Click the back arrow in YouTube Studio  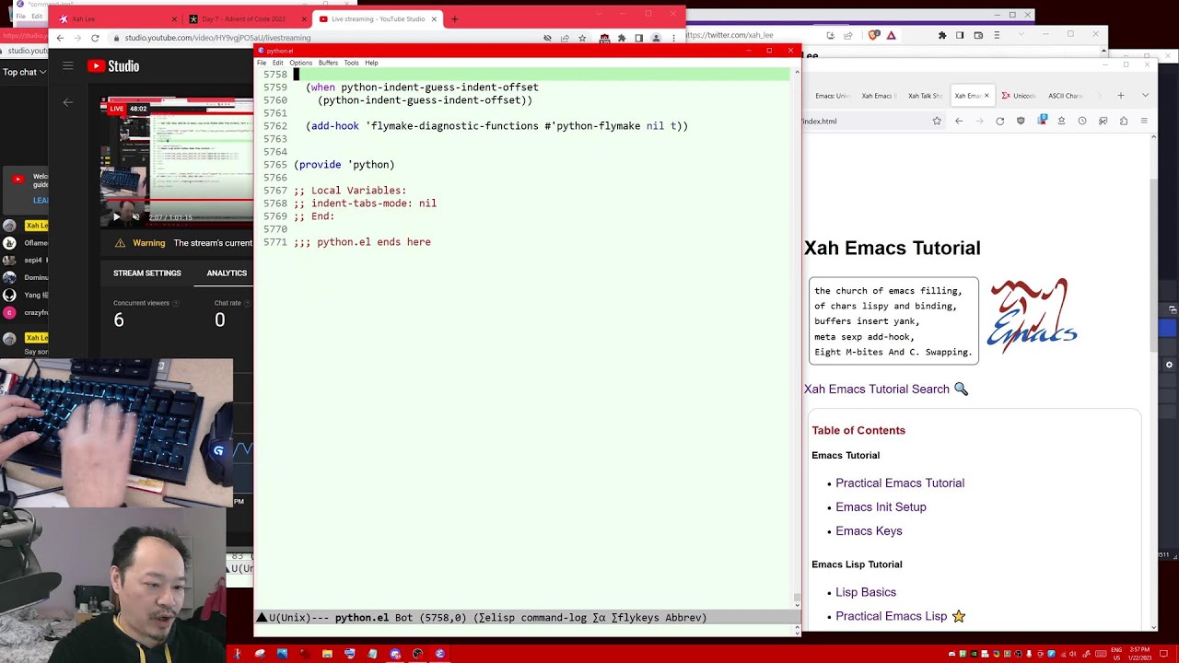(x=67, y=102)
